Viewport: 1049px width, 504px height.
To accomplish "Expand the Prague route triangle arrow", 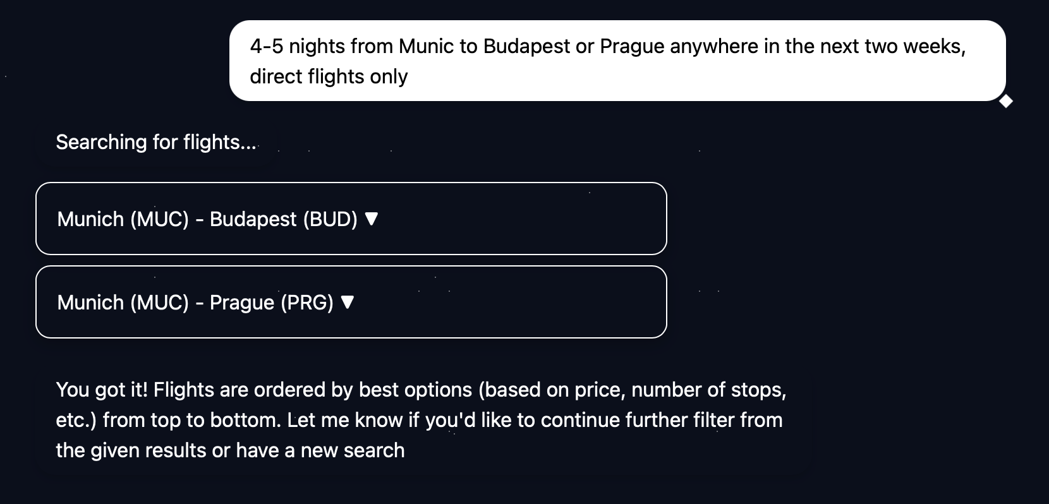I will (x=348, y=302).
